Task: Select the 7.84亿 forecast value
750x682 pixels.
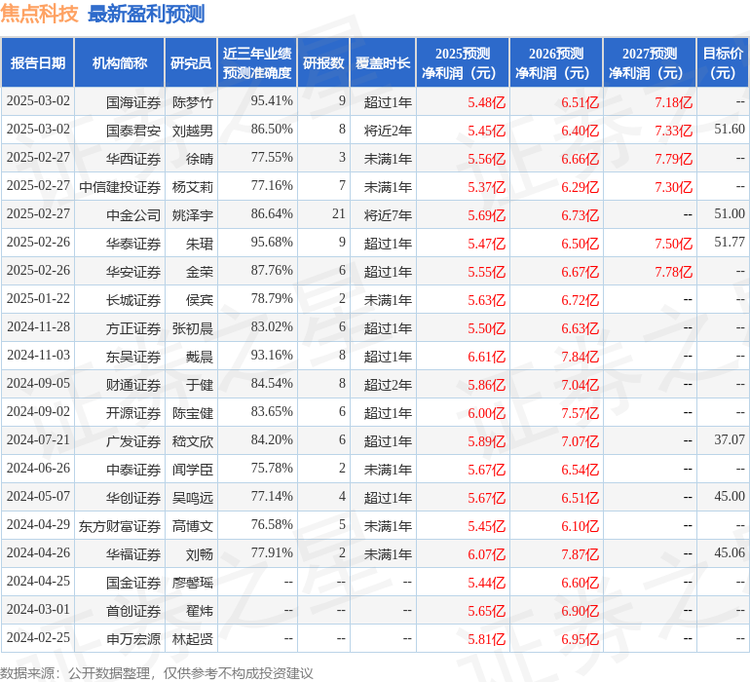Action: click(x=580, y=357)
